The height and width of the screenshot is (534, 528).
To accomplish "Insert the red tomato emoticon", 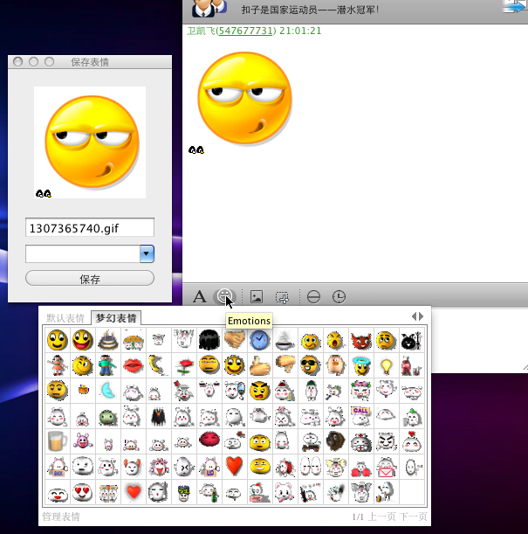I will (209, 440).
